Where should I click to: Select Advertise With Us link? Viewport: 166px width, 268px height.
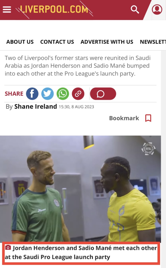point(107,42)
